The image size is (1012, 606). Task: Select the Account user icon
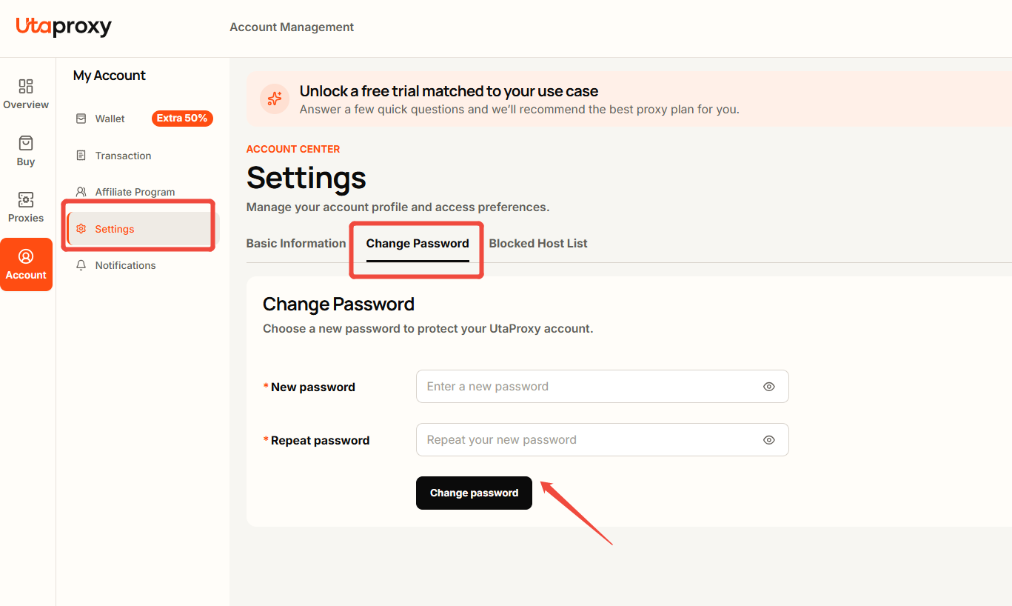tap(26, 256)
